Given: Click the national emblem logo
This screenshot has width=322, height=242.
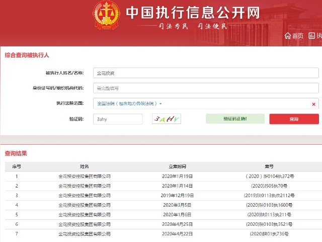Looking at the screenshot, I should coord(106,16).
